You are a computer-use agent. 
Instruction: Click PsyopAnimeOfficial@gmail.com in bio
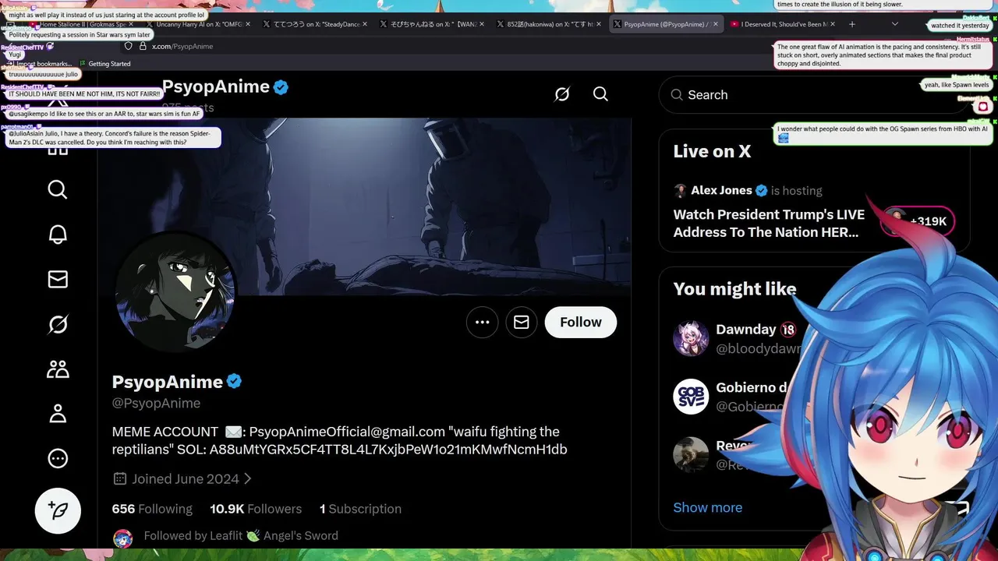347,432
